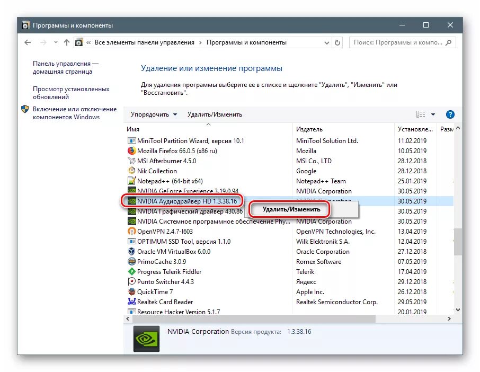
Task: Click the Размер column header
Action: coord(446,129)
